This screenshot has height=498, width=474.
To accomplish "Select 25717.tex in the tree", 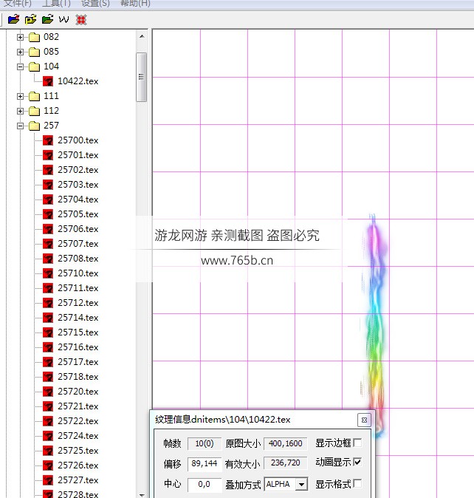I will tap(78, 362).
